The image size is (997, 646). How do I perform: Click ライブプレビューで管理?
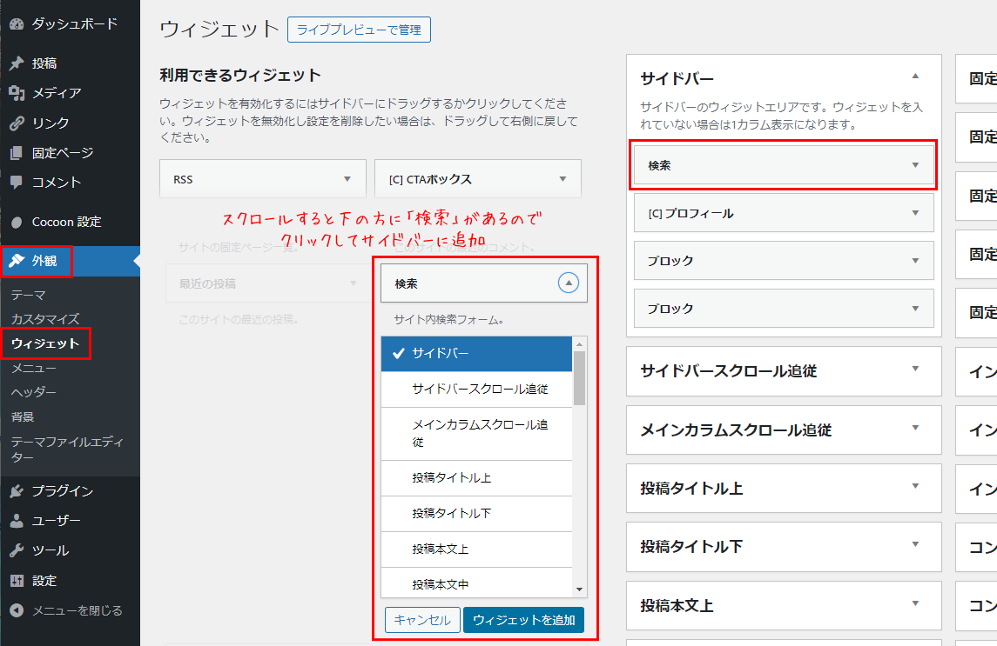pos(359,29)
